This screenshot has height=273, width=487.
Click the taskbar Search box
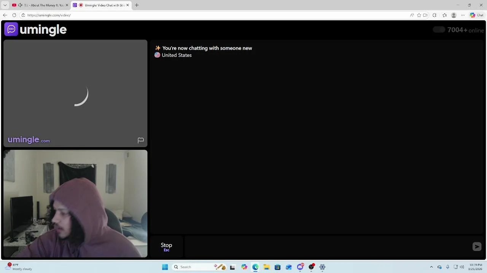tap(199, 267)
